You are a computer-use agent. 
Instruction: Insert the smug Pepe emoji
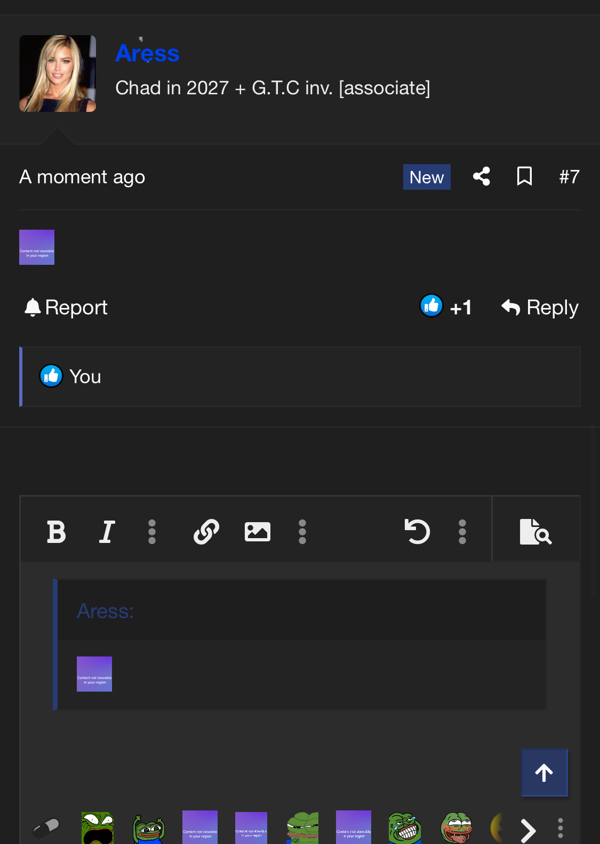[x=302, y=828]
